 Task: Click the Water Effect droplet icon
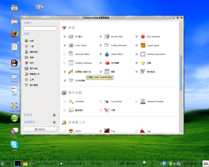coord(107,54)
